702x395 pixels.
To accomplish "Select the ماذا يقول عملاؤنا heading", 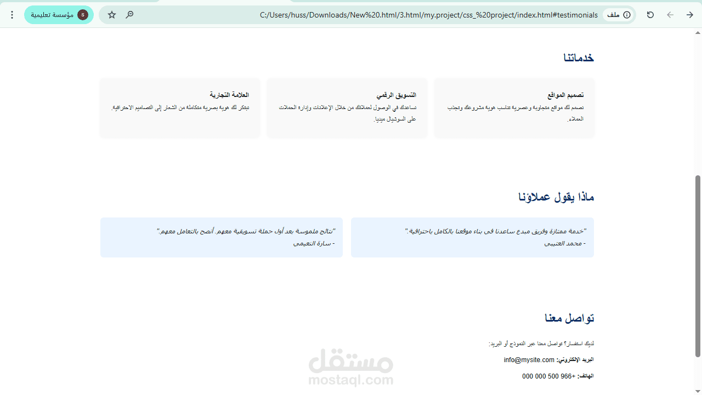I will (x=556, y=197).
